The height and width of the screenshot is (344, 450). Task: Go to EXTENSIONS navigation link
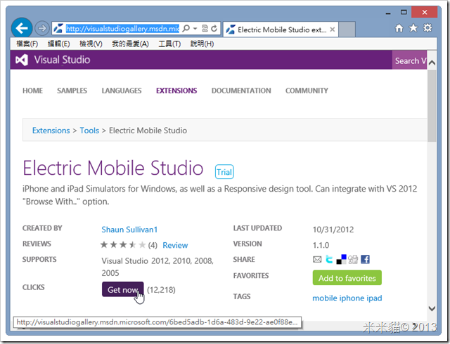(x=176, y=91)
